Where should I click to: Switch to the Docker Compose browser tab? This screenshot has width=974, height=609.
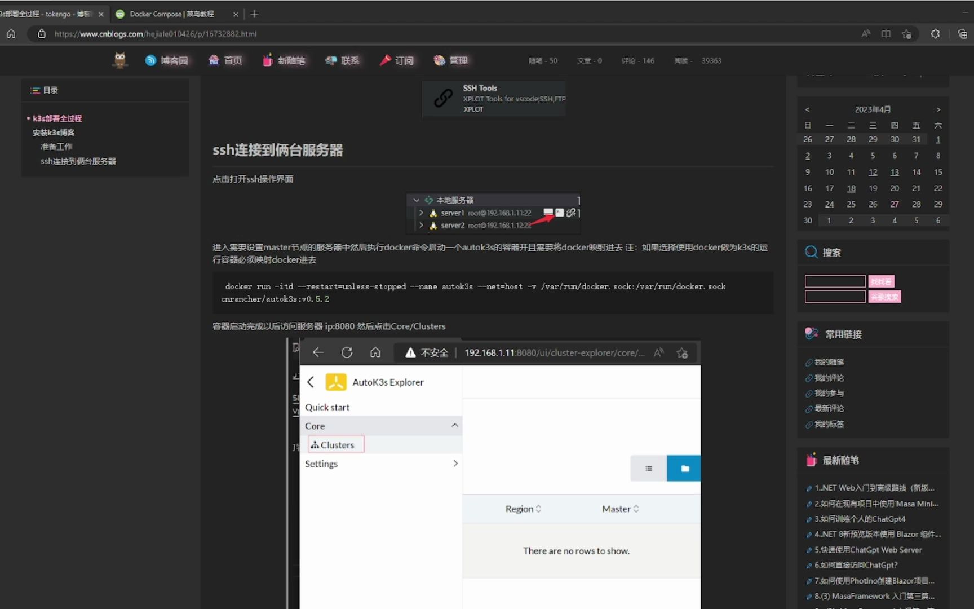pyautogui.click(x=171, y=14)
